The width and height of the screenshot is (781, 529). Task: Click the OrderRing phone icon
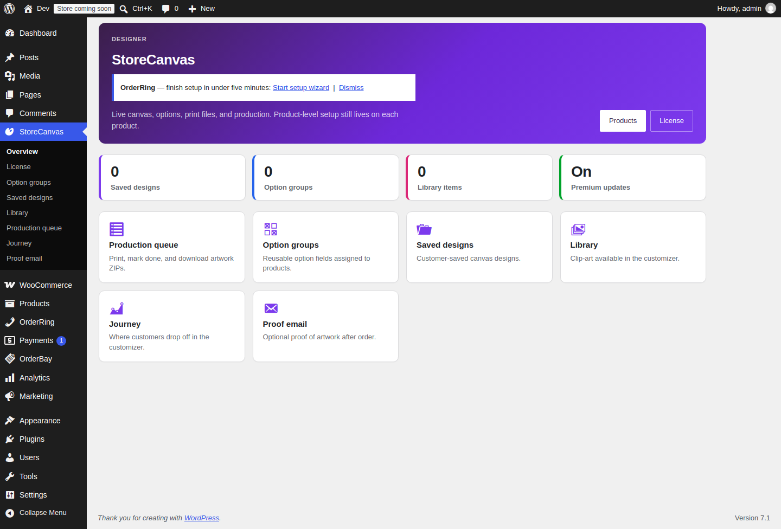coord(10,322)
